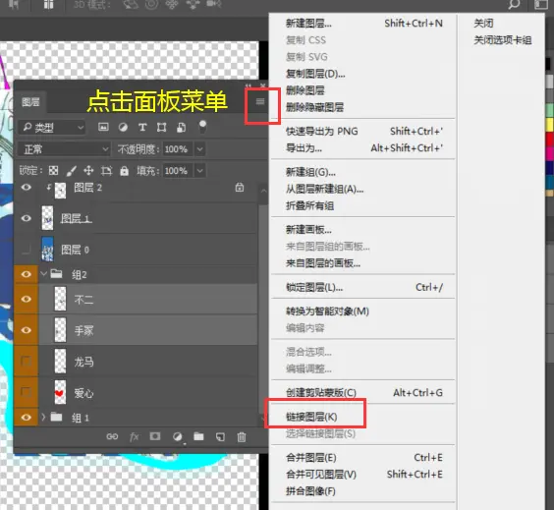554x510 pixels.
Task: Click the lock icon on 图层 2
Action: pyautogui.click(x=240, y=188)
